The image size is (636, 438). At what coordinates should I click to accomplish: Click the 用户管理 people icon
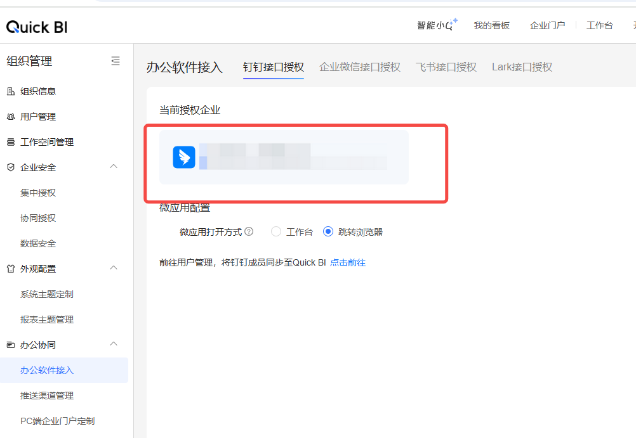[11, 117]
